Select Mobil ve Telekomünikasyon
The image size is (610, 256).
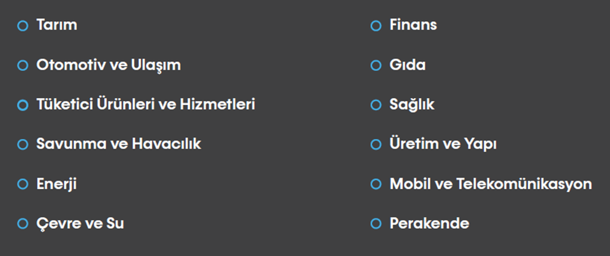491,184
